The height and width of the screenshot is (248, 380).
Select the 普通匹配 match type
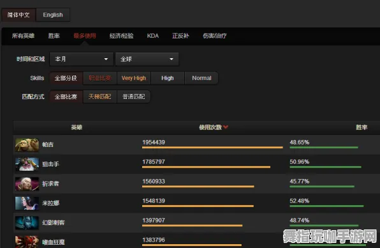click(x=134, y=97)
